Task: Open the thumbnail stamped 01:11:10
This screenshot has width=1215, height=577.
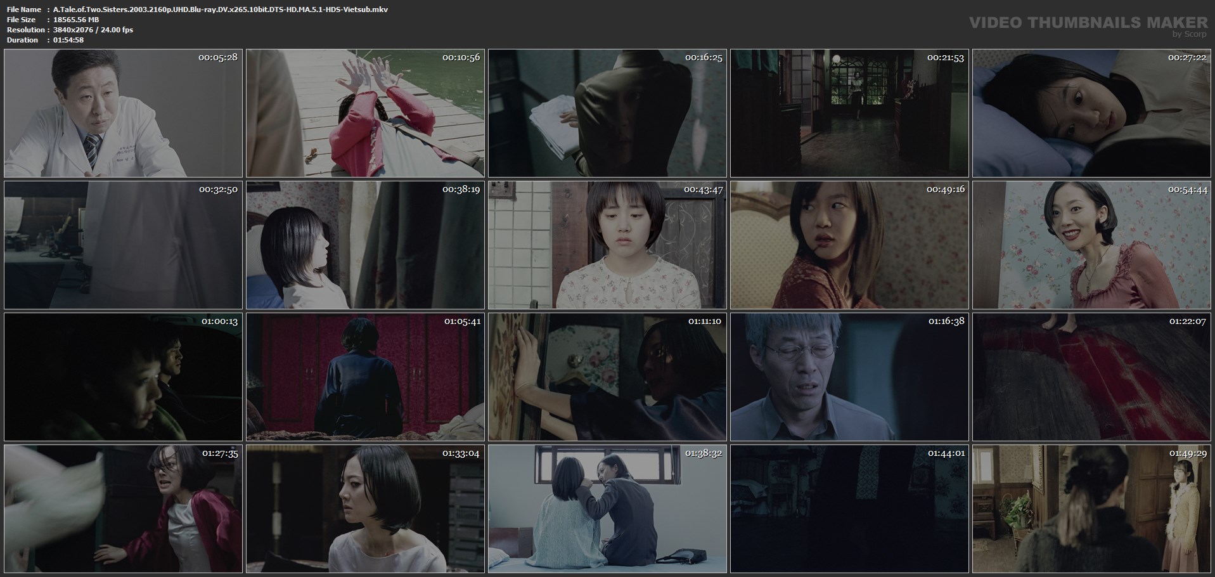Action: 607,377
